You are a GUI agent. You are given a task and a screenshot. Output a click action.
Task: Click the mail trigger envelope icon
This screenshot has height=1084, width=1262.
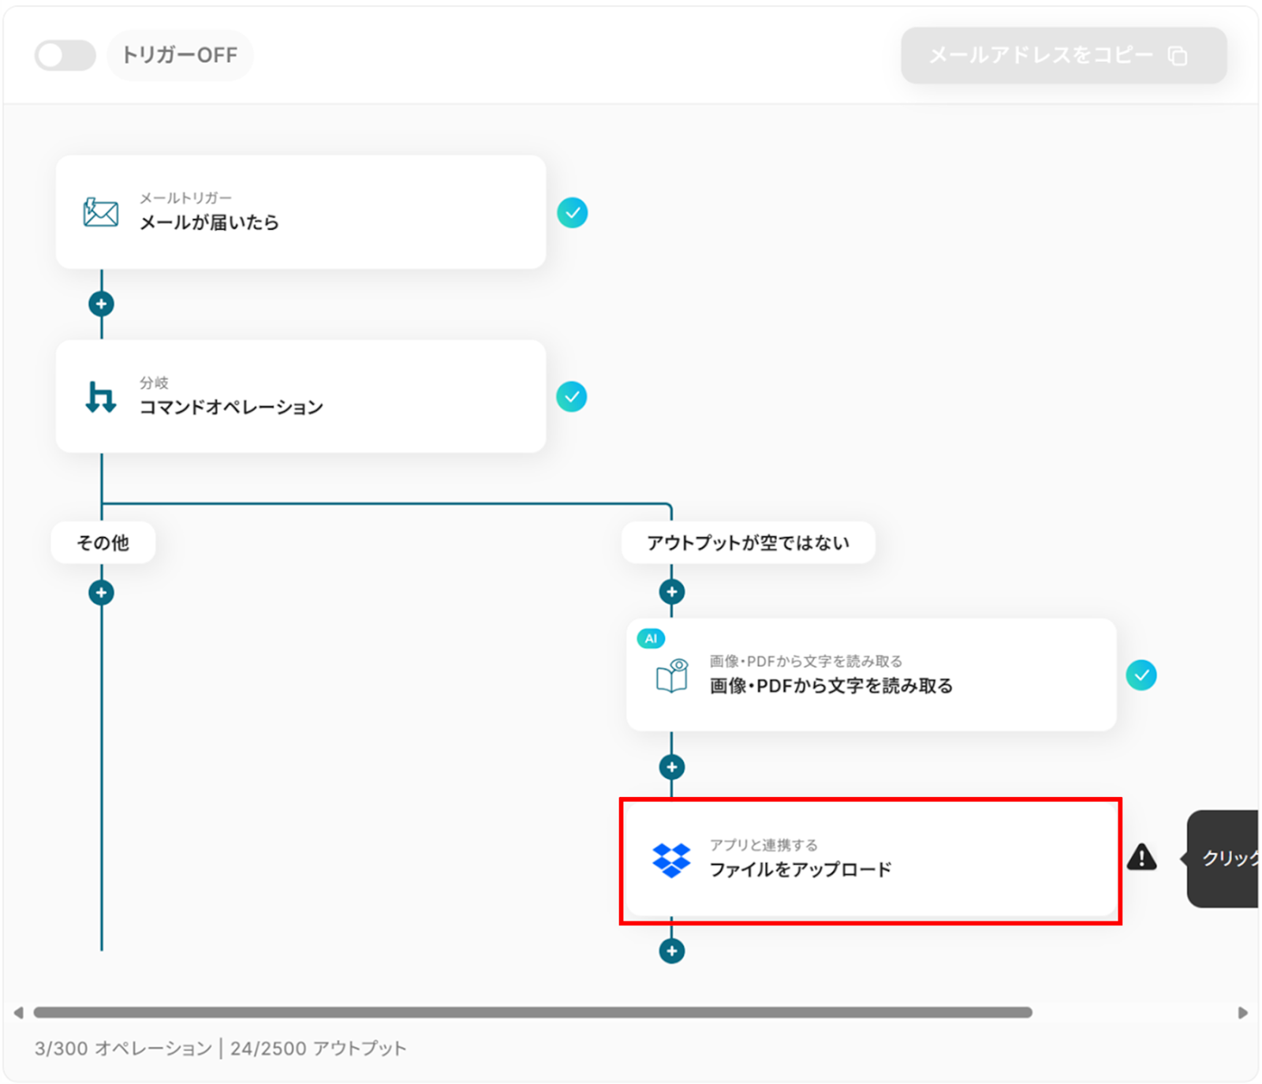[x=101, y=212]
